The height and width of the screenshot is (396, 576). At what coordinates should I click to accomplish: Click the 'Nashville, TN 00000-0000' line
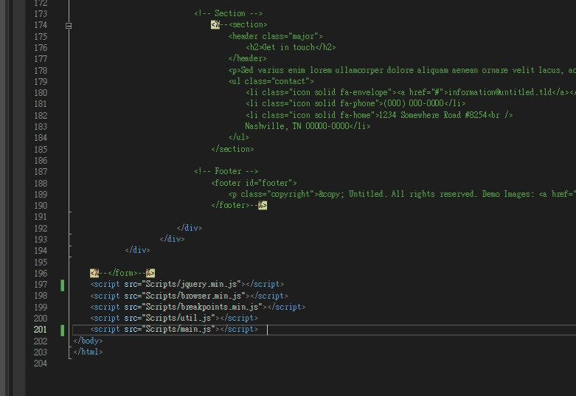click(x=308, y=126)
